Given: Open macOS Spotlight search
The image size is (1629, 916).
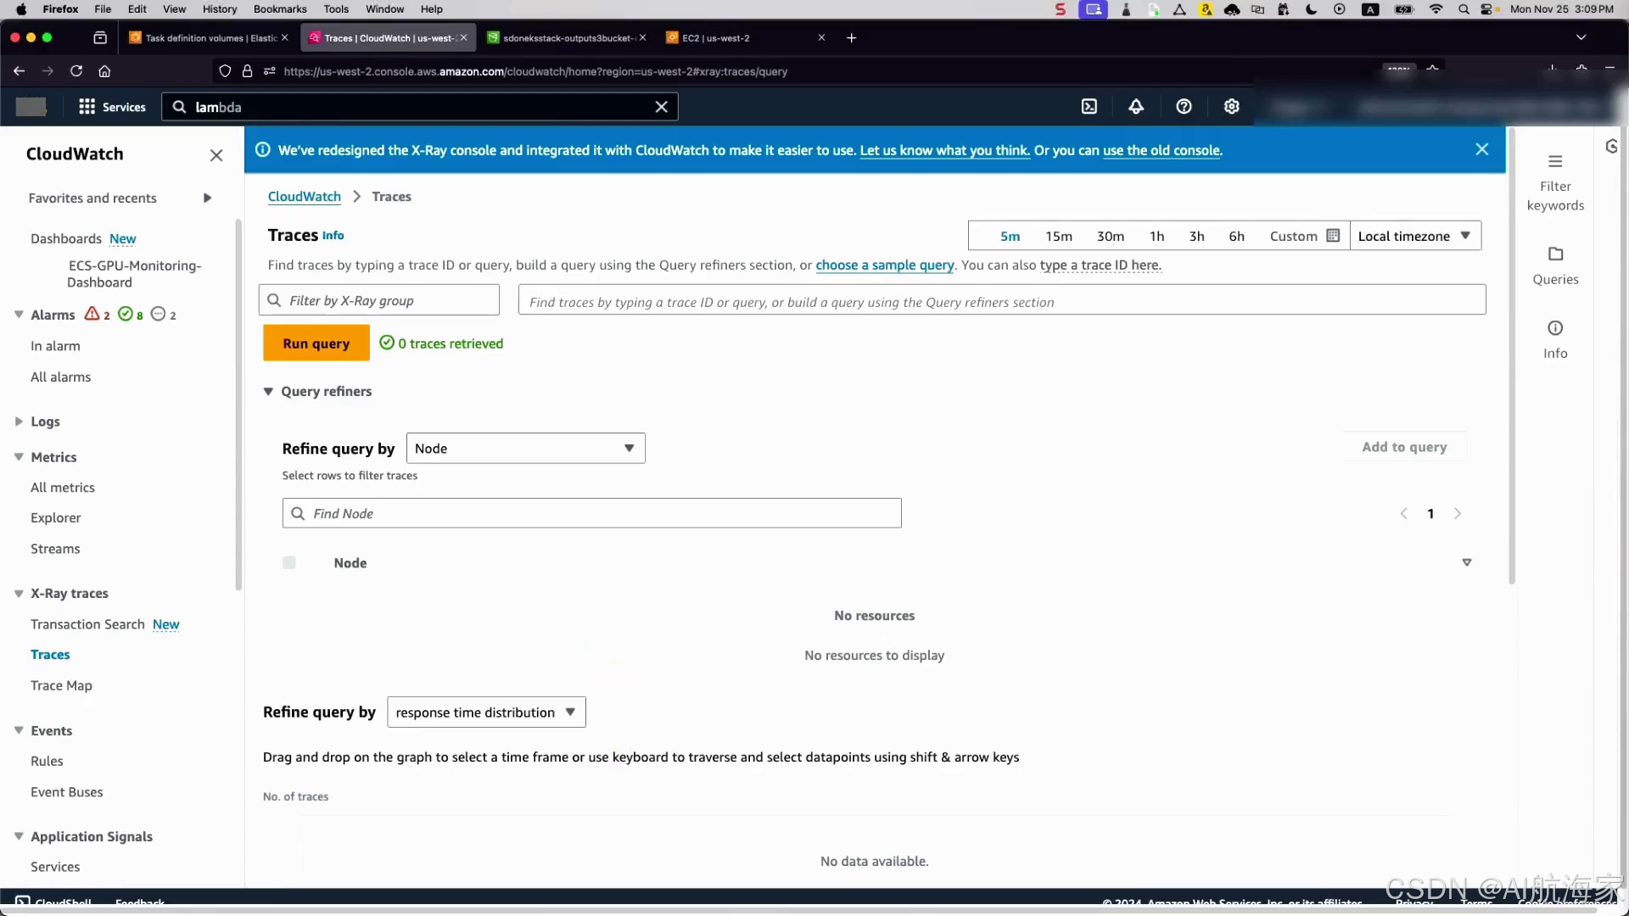Looking at the screenshot, I should tap(1464, 9).
